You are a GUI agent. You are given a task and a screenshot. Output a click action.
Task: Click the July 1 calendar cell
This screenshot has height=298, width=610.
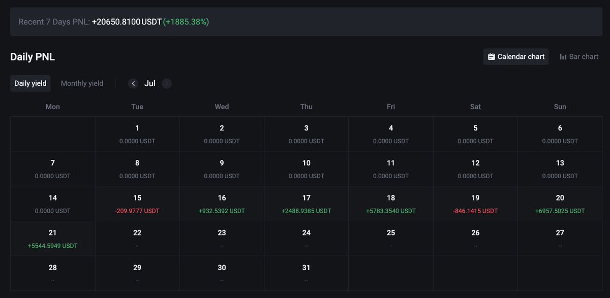point(137,134)
